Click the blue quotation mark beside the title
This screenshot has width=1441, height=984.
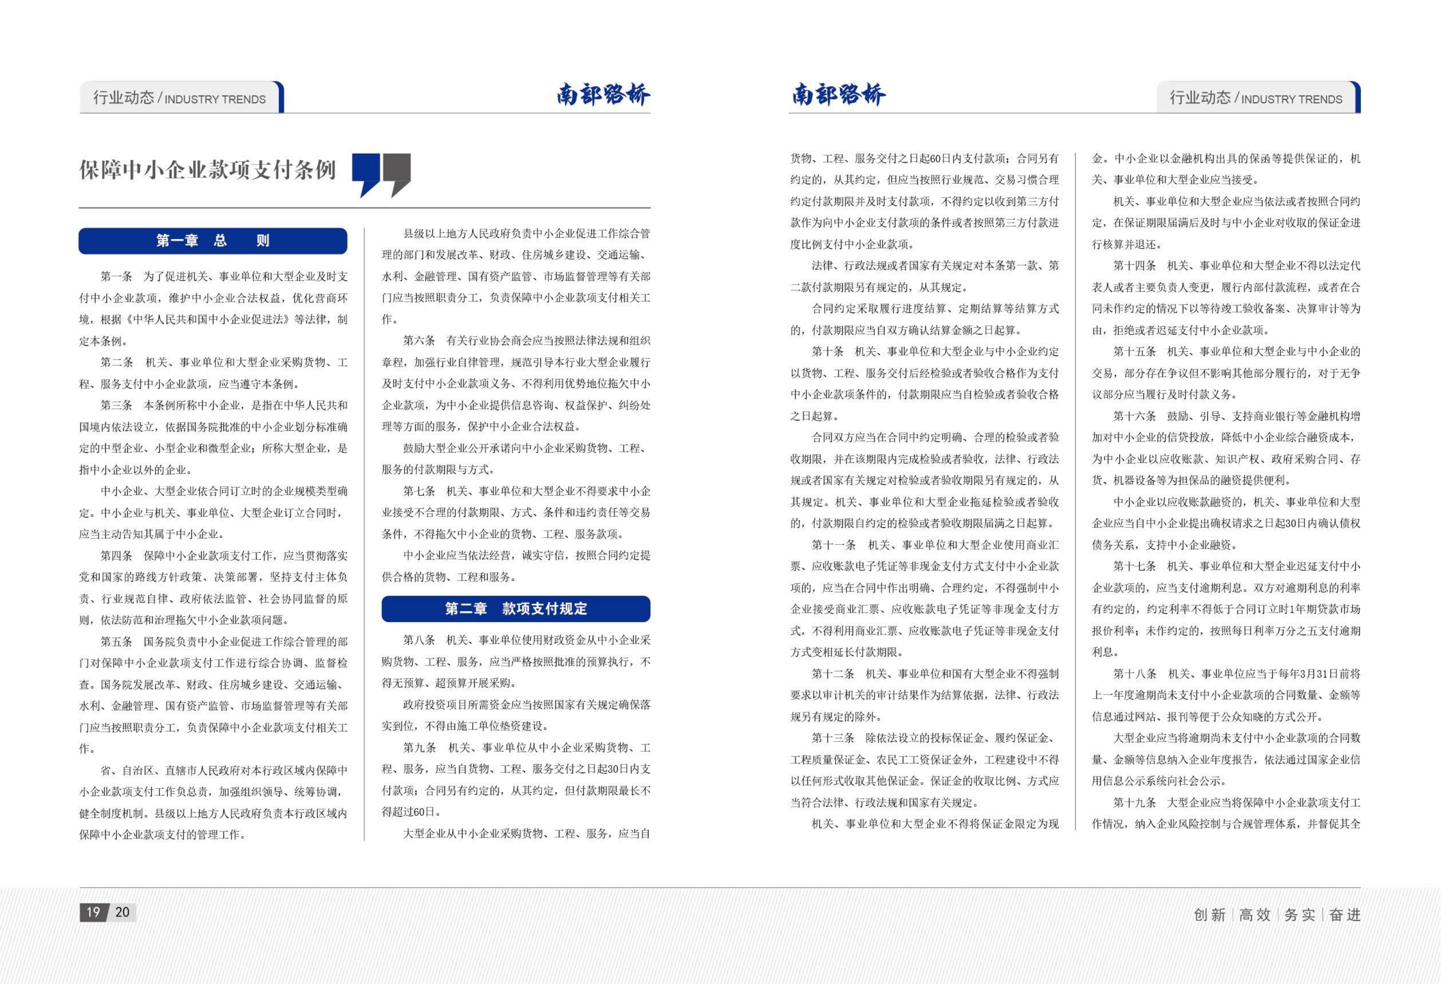click(366, 175)
